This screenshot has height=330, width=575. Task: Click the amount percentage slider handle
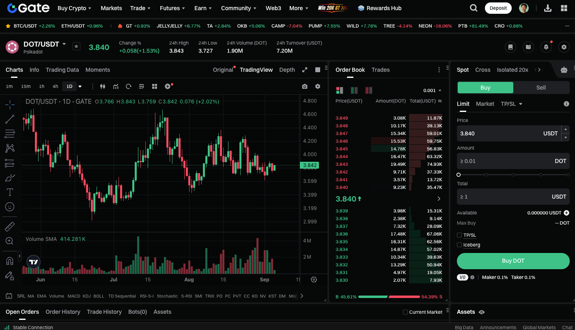(x=459, y=175)
